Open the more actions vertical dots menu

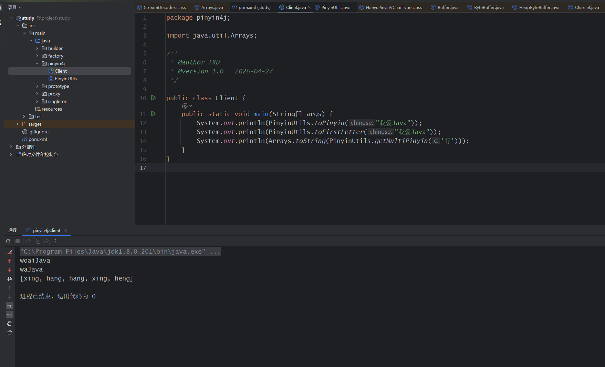click(x=56, y=242)
